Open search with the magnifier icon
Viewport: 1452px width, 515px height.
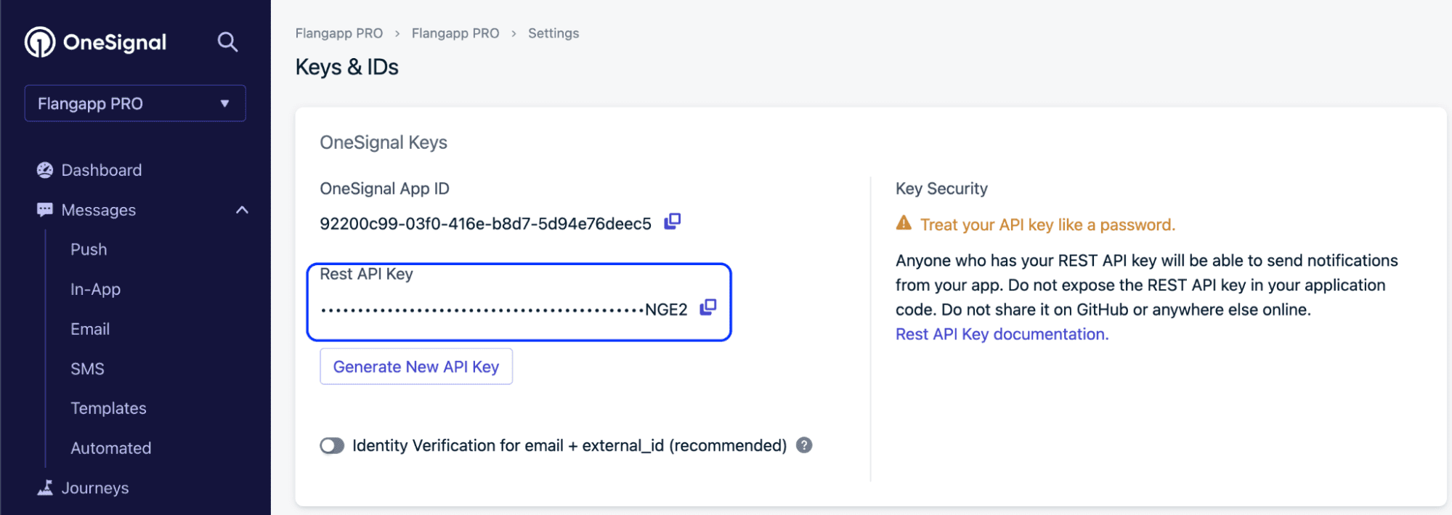click(227, 42)
